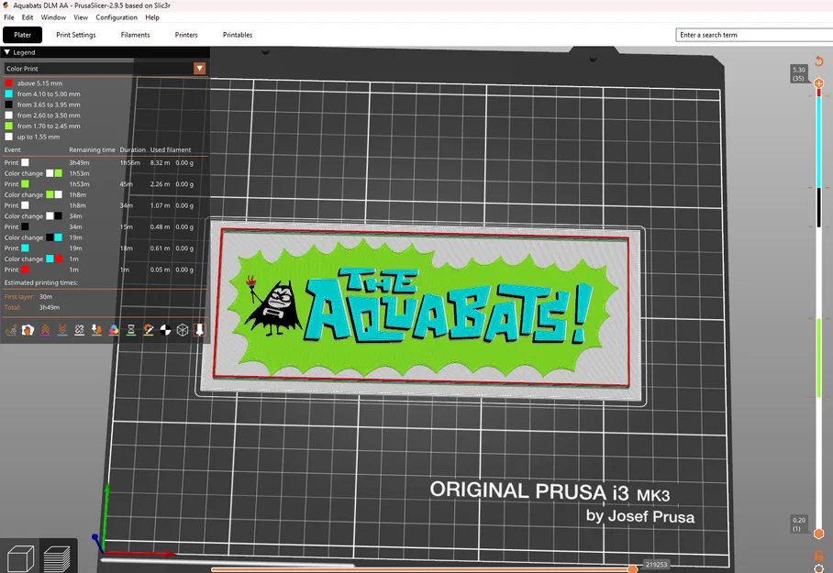
Task: Switch to the Printers tab
Action: click(186, 35)
